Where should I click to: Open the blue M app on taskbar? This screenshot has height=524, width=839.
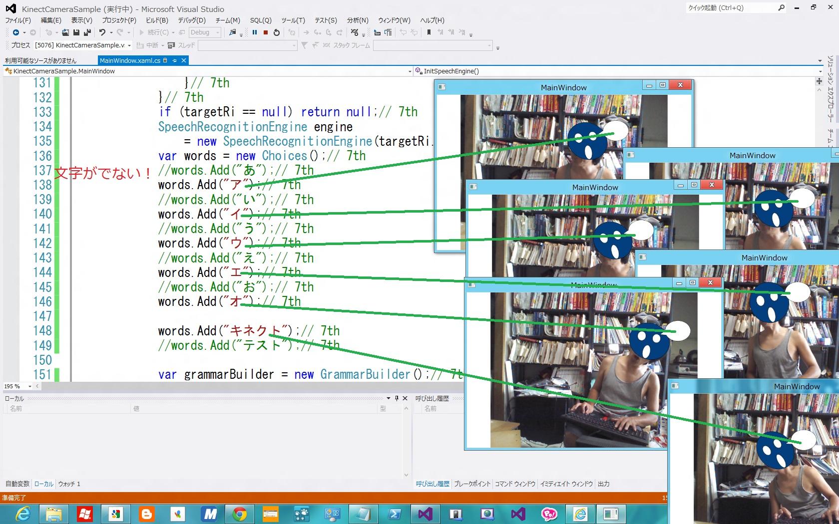[209, 514]
